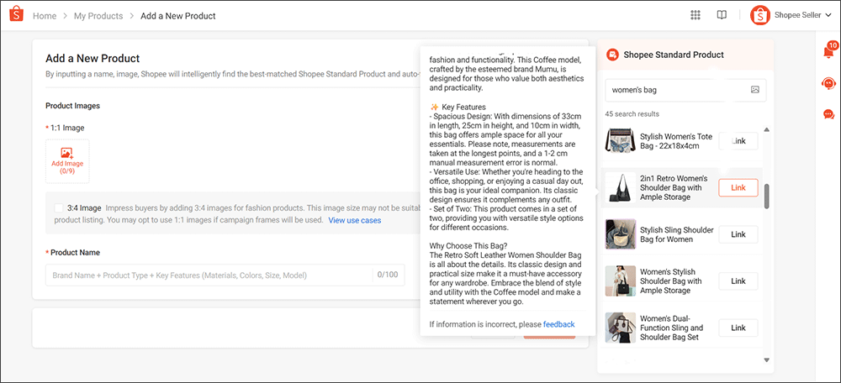
Task: Click the 0/100 character counter
Action: tap(388, 275)
